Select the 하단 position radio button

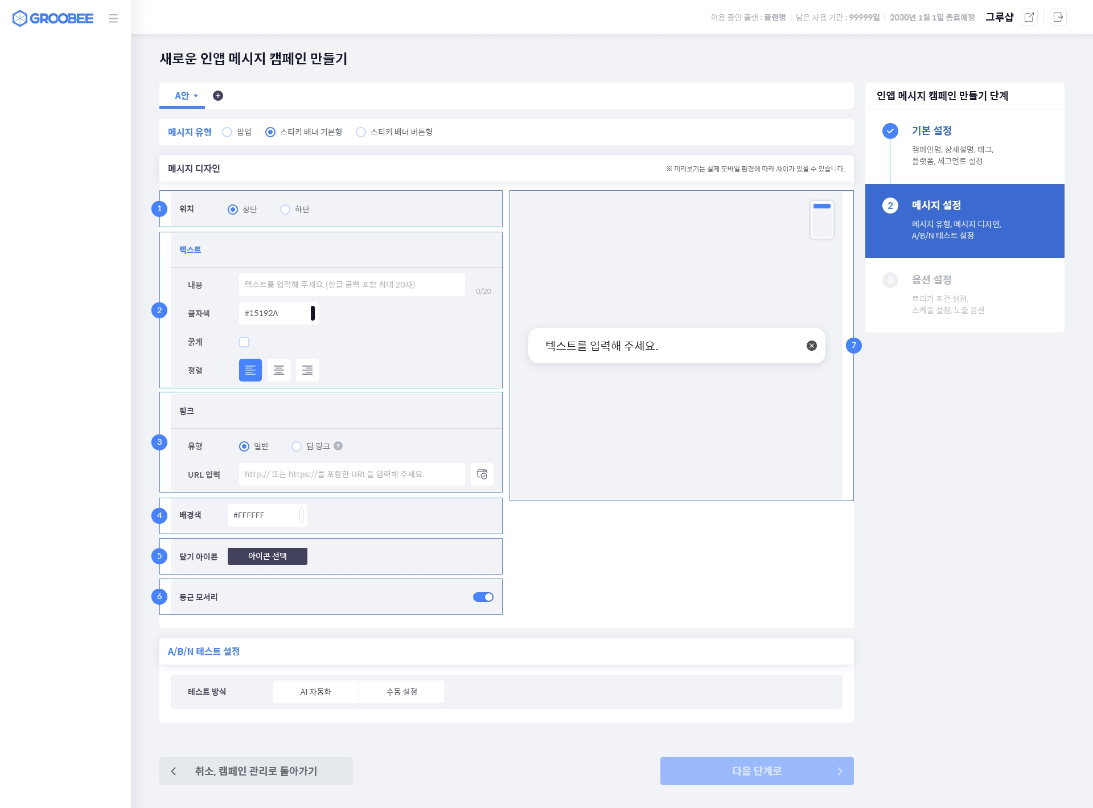pyautogui.click(x=285, y=210)
